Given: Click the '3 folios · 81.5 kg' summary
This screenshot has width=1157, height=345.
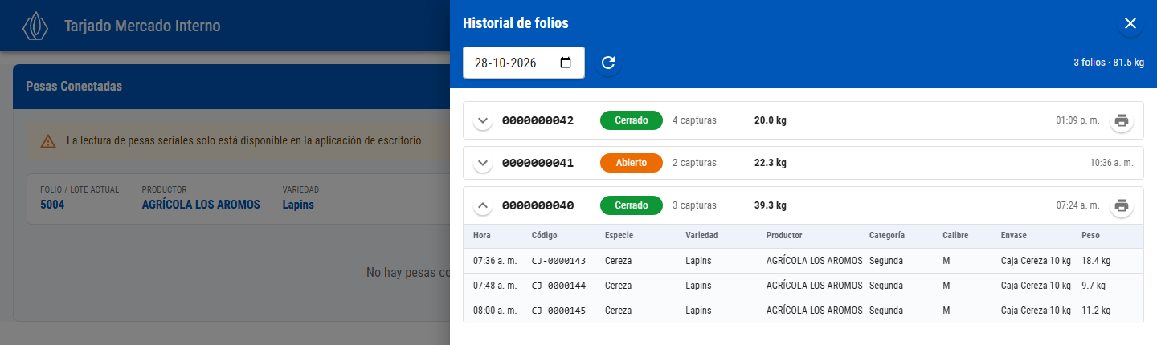Looking at the screenshot, I should pos(1108,63).
